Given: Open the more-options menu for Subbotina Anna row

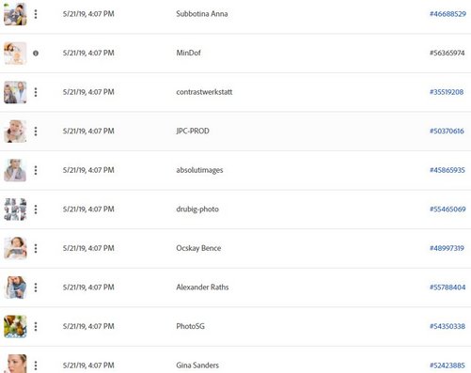Looking at the screenshot, I should [x=36, y=14].
